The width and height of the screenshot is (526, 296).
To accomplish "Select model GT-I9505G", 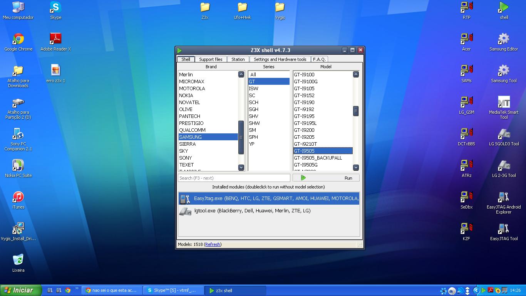I will [323, 165].
